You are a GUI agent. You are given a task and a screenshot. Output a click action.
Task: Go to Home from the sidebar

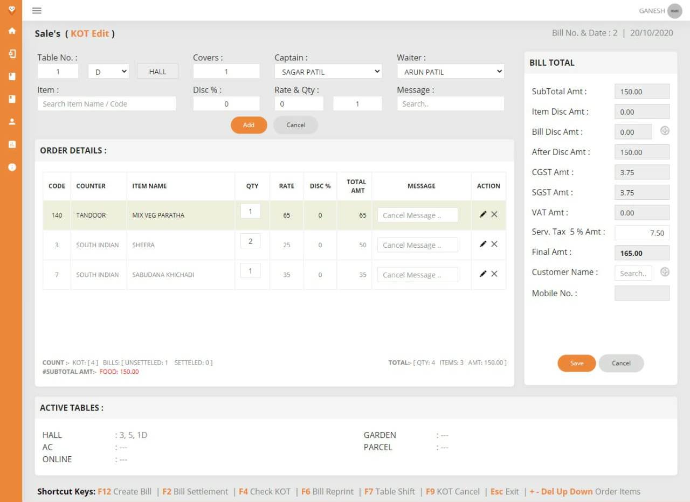tap(12, 31)
